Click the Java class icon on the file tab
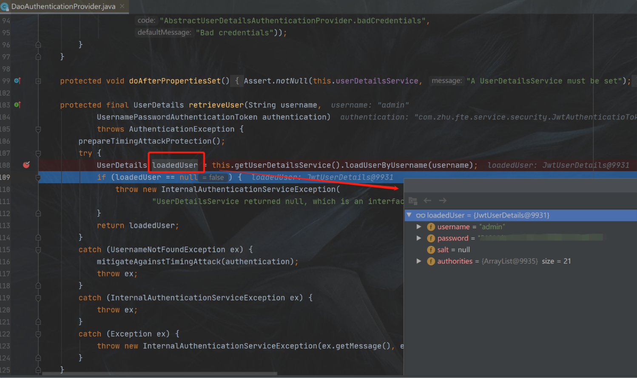637x378 pixels. click(x=5, y=6)
